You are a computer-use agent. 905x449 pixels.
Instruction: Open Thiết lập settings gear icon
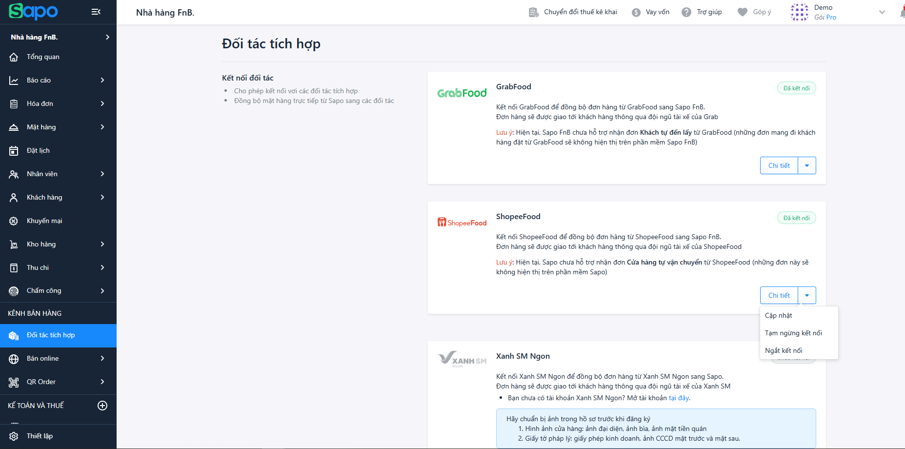coord(14,436)
